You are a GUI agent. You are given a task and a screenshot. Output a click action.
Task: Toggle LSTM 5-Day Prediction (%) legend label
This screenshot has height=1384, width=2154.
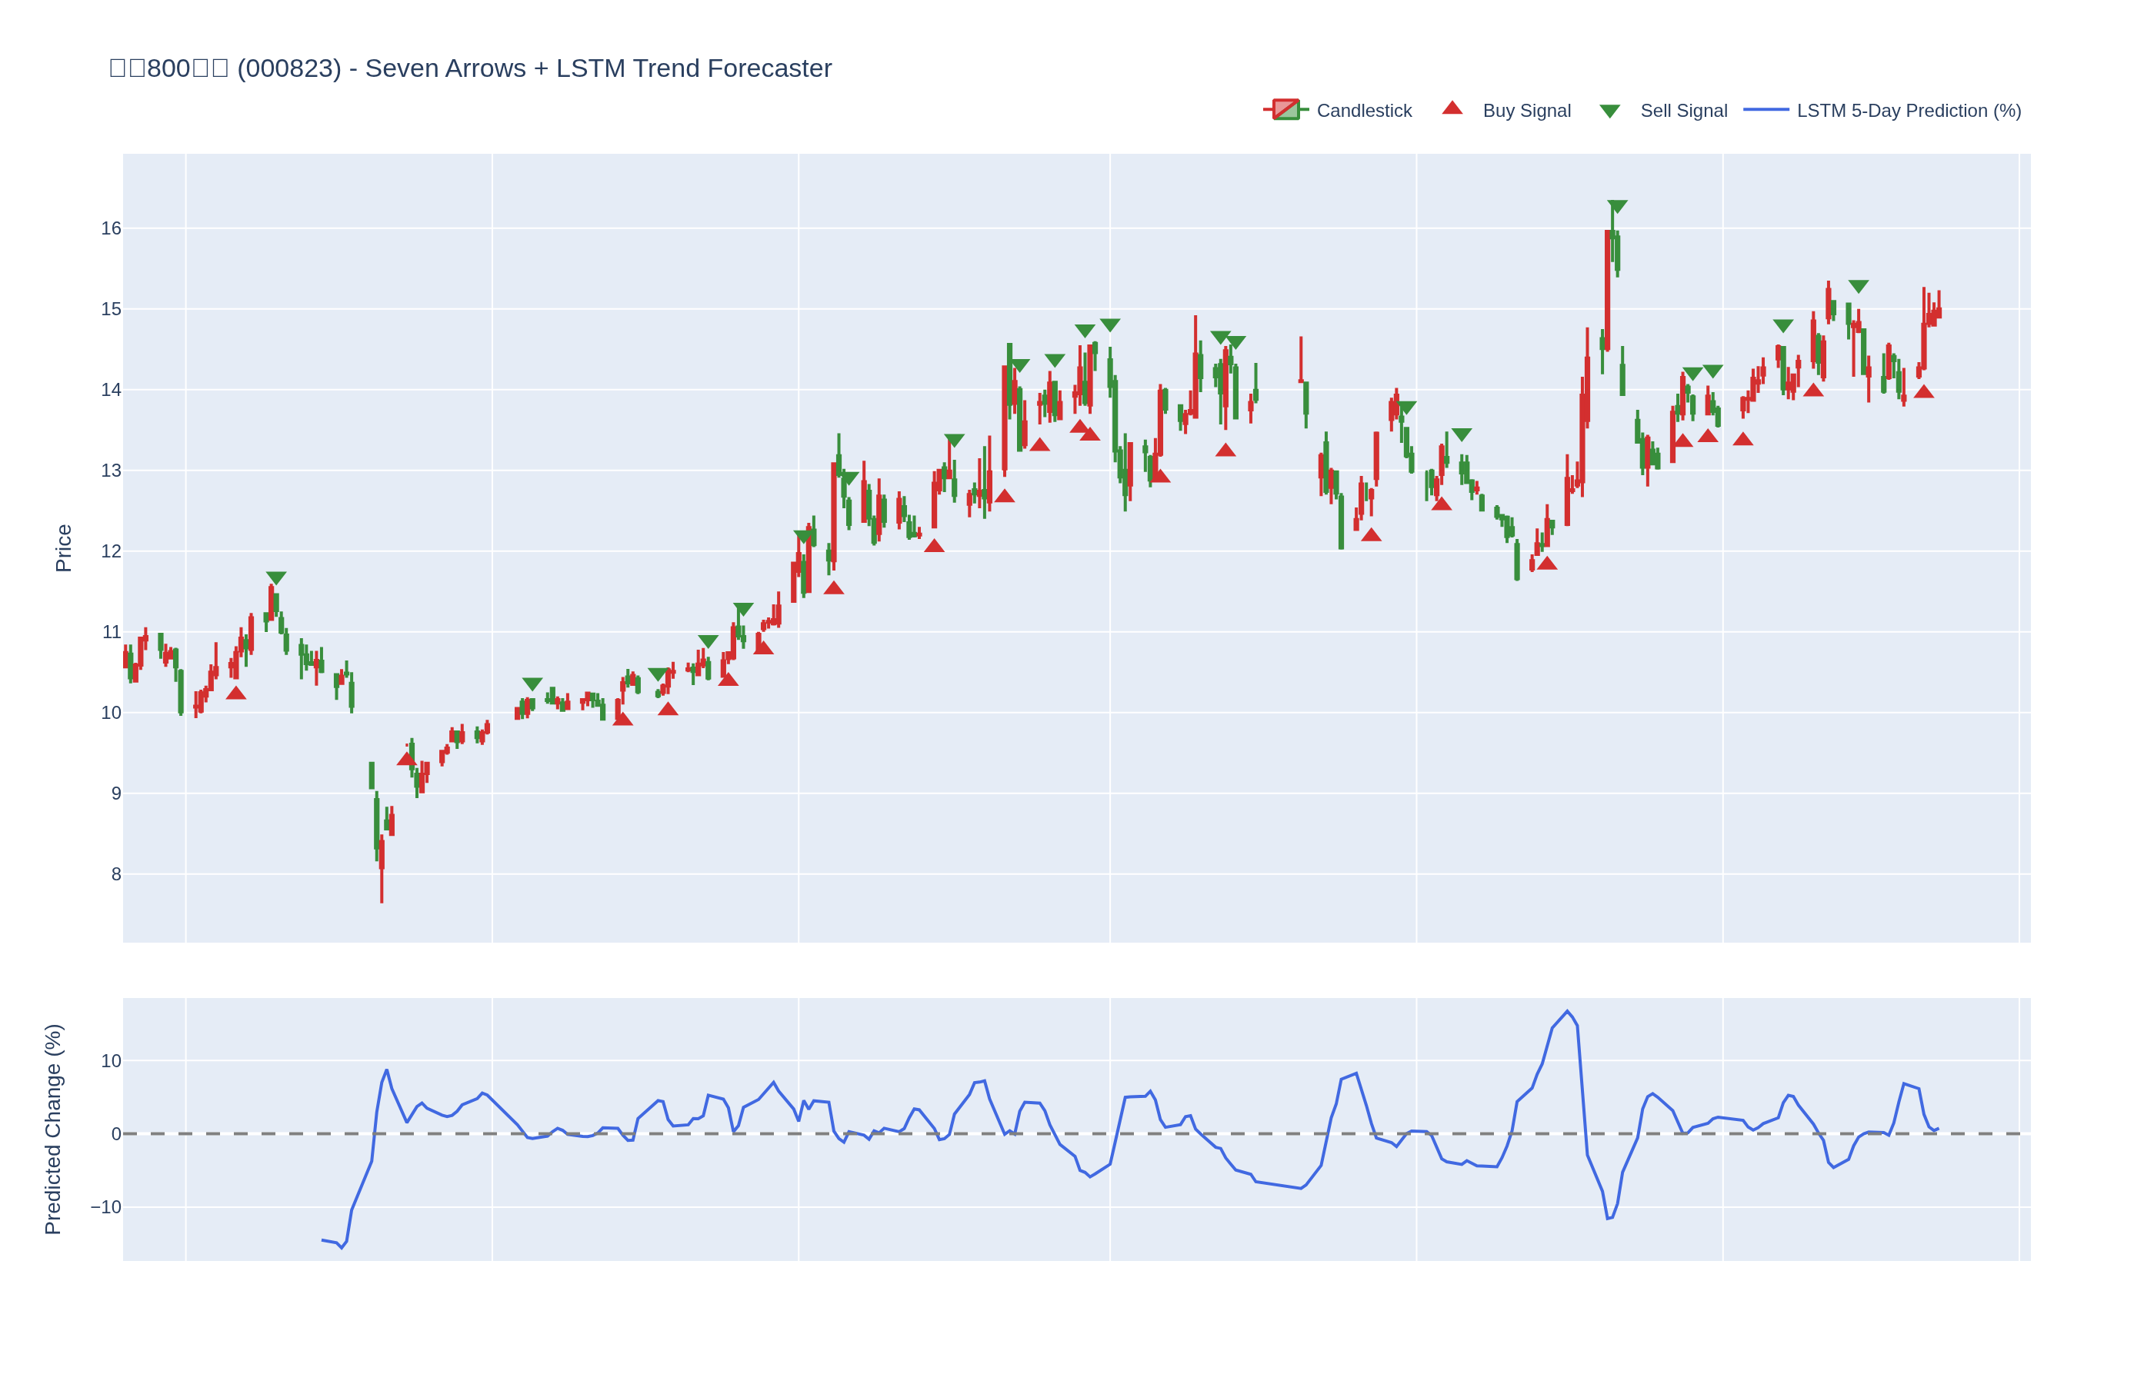(x=1909, y=111)
